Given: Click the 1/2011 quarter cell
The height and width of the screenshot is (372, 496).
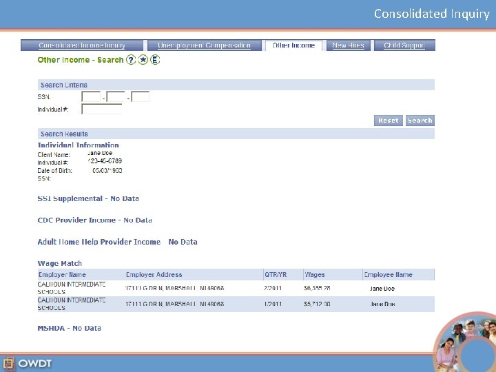Looking at the screenshot, I should click(x=273, y=304).
